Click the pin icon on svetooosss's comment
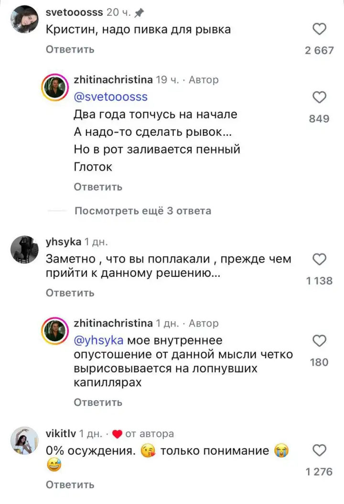Image resolution: width=344 pixels, height=504 pixels. 139,12
